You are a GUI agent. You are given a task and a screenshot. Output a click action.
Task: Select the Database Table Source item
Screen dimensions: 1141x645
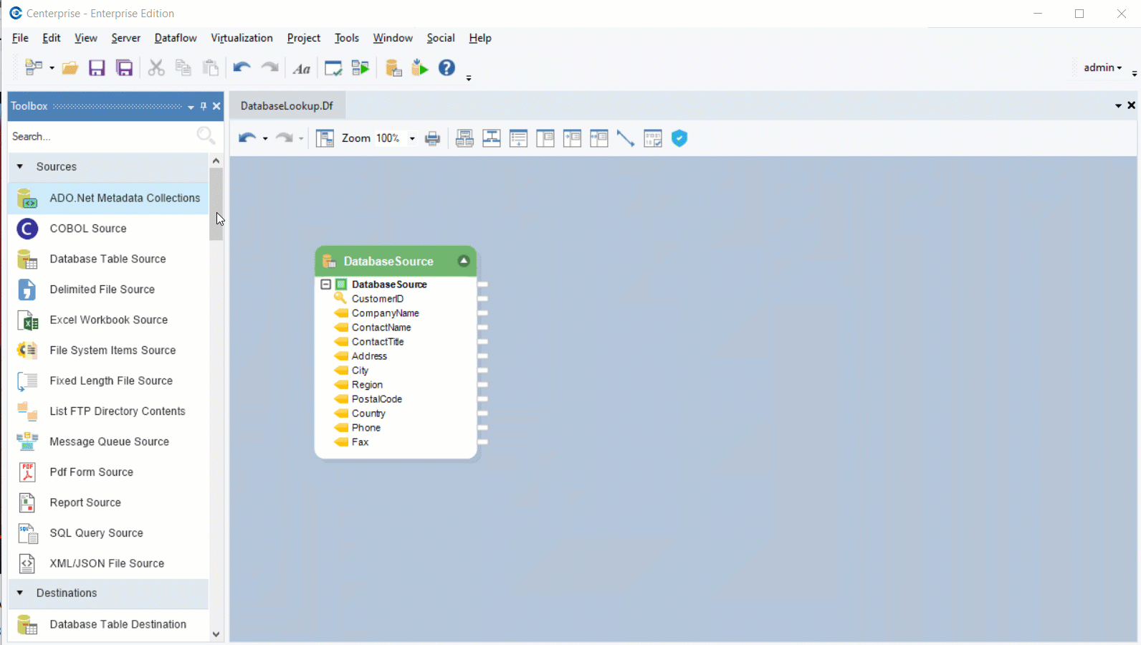click(x=108, y=259)
